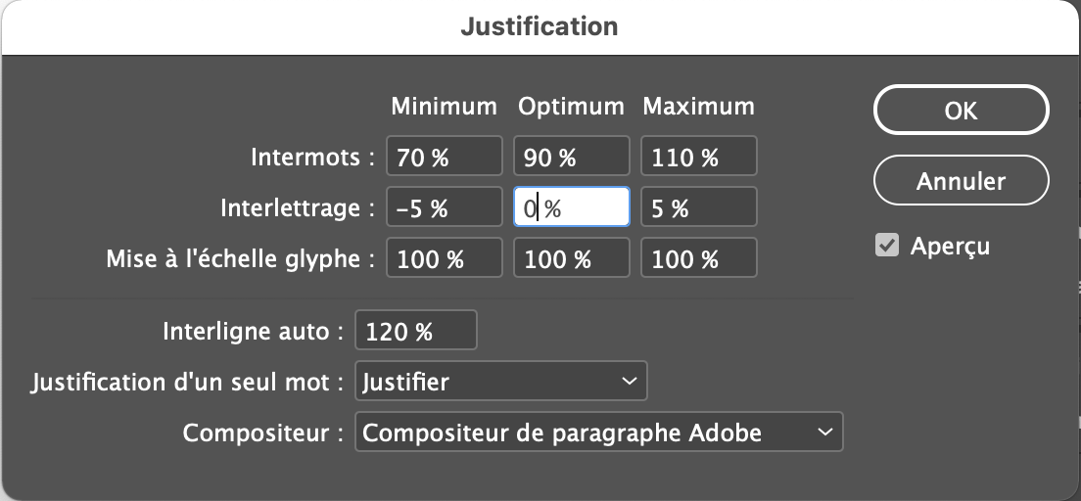This screenshot has height=501, width=1081.
Task: Click the Intermots Maximum field
Action: pos(699,157)
